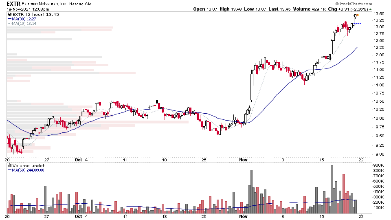Click the MA(50) 244389.88 legend entry
The width and height of the screenshot is (391, 220).
[26, 170]
